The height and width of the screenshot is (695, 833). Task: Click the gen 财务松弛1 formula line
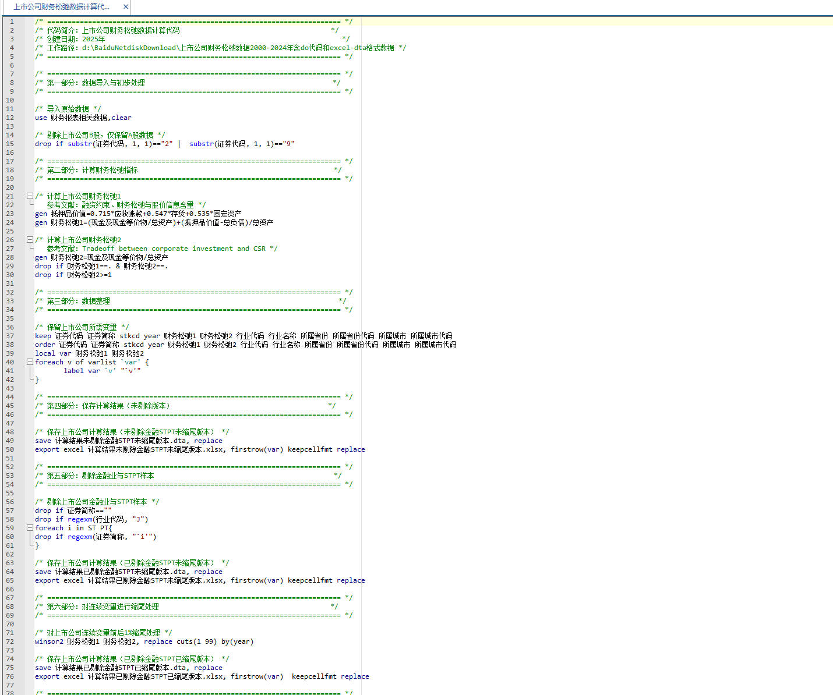pyautogui.click(x=154, y=222)
